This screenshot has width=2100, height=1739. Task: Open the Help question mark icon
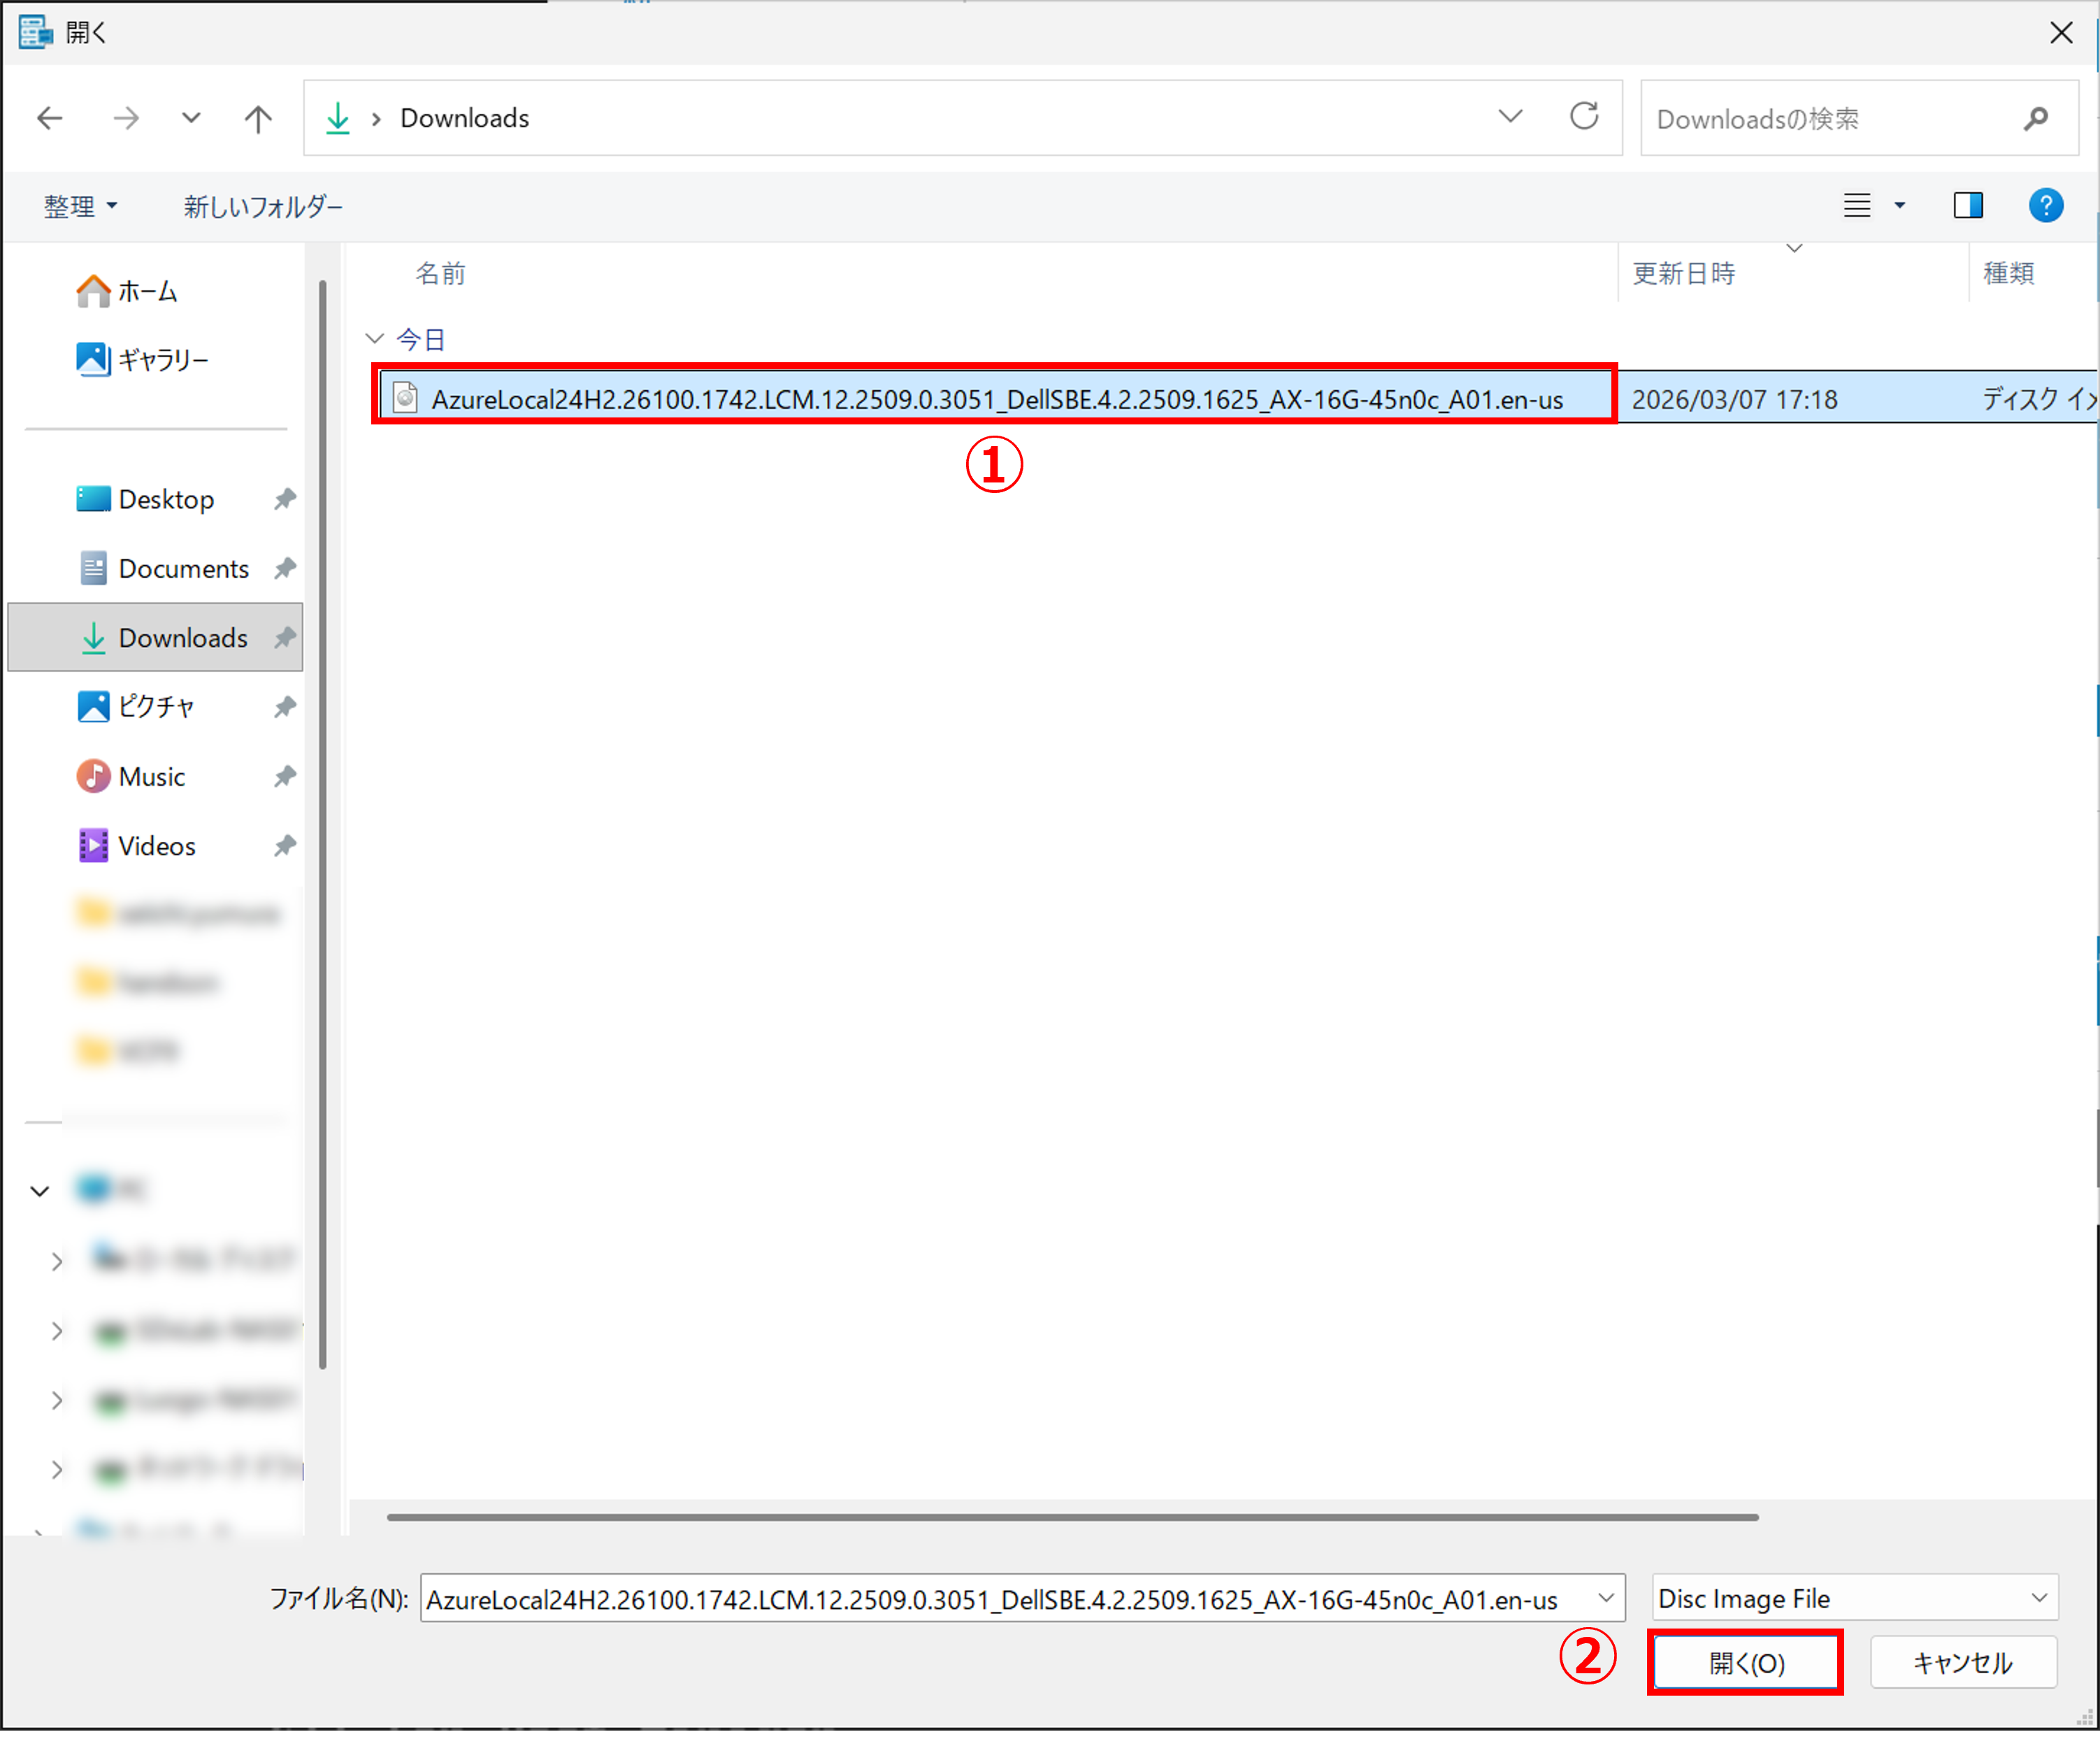(x=2045, y=206)
